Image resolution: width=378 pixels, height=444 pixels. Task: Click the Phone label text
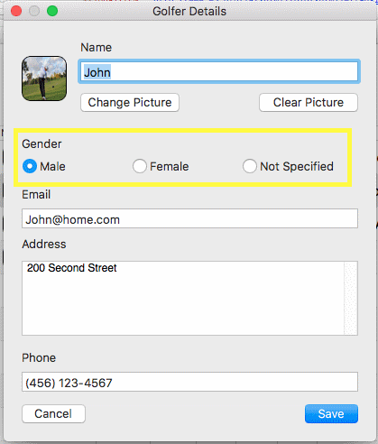point(39,358)
